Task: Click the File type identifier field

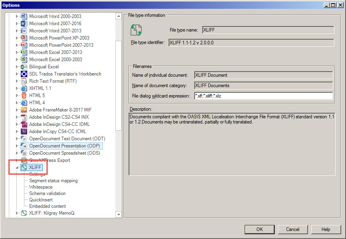Action: [x=251, y=43]
